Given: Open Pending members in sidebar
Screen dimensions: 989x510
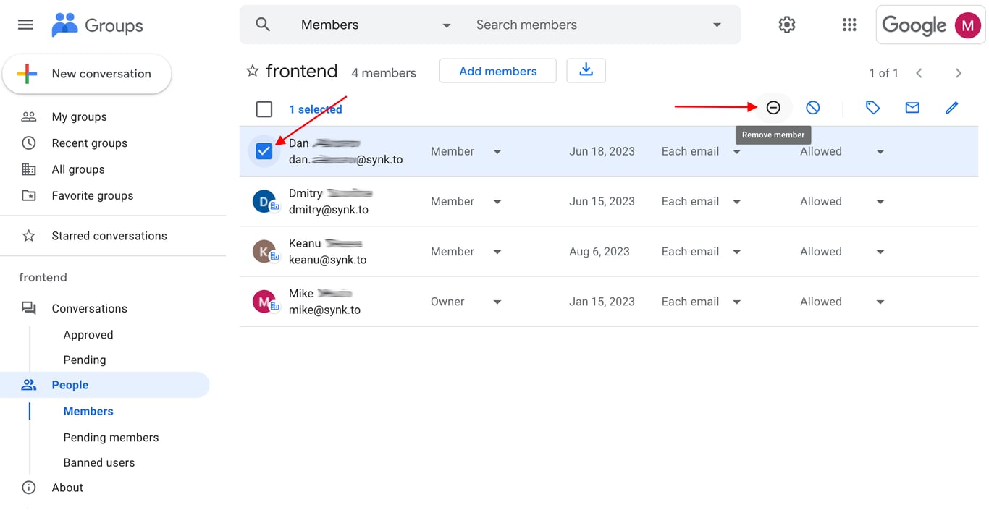Looking at the screenshot, I should [x=111, y=437].
